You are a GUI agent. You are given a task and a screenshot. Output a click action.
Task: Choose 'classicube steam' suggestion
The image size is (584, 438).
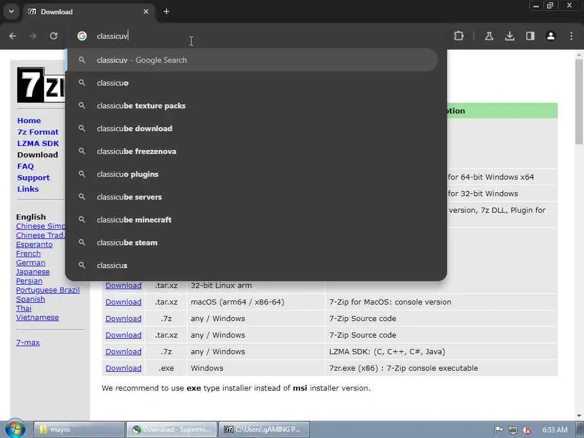click(252, 242)
